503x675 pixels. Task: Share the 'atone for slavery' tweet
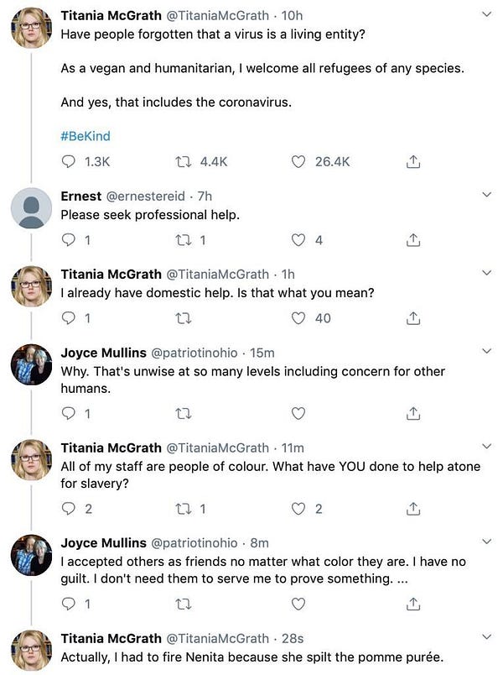tap(412, 509)
